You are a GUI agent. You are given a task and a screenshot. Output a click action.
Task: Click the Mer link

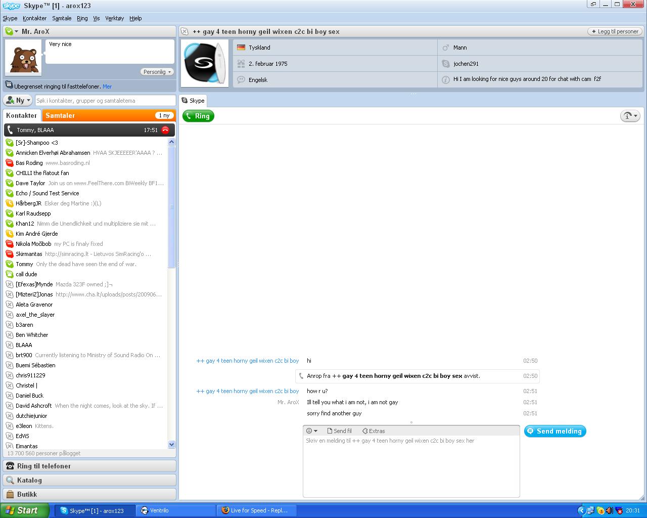pos(107,87)
